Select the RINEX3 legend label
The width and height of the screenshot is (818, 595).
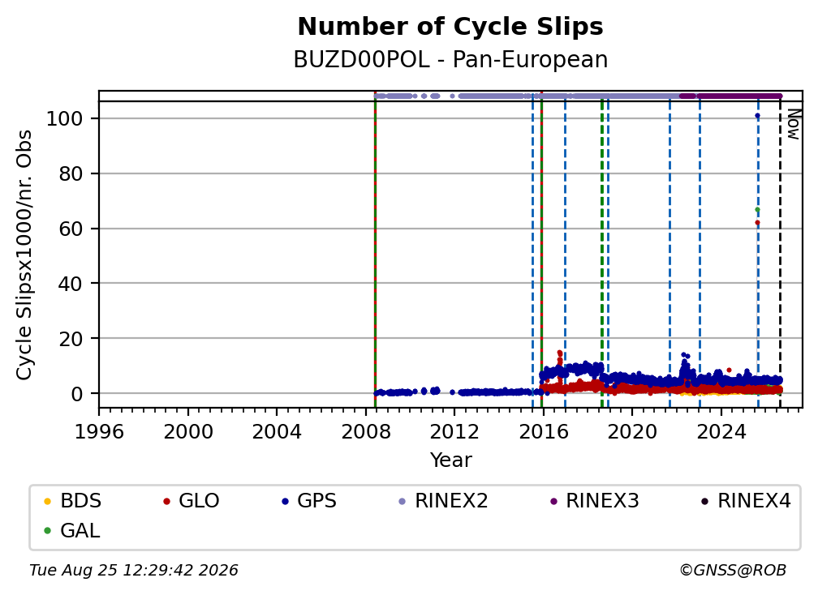[602, 501]
